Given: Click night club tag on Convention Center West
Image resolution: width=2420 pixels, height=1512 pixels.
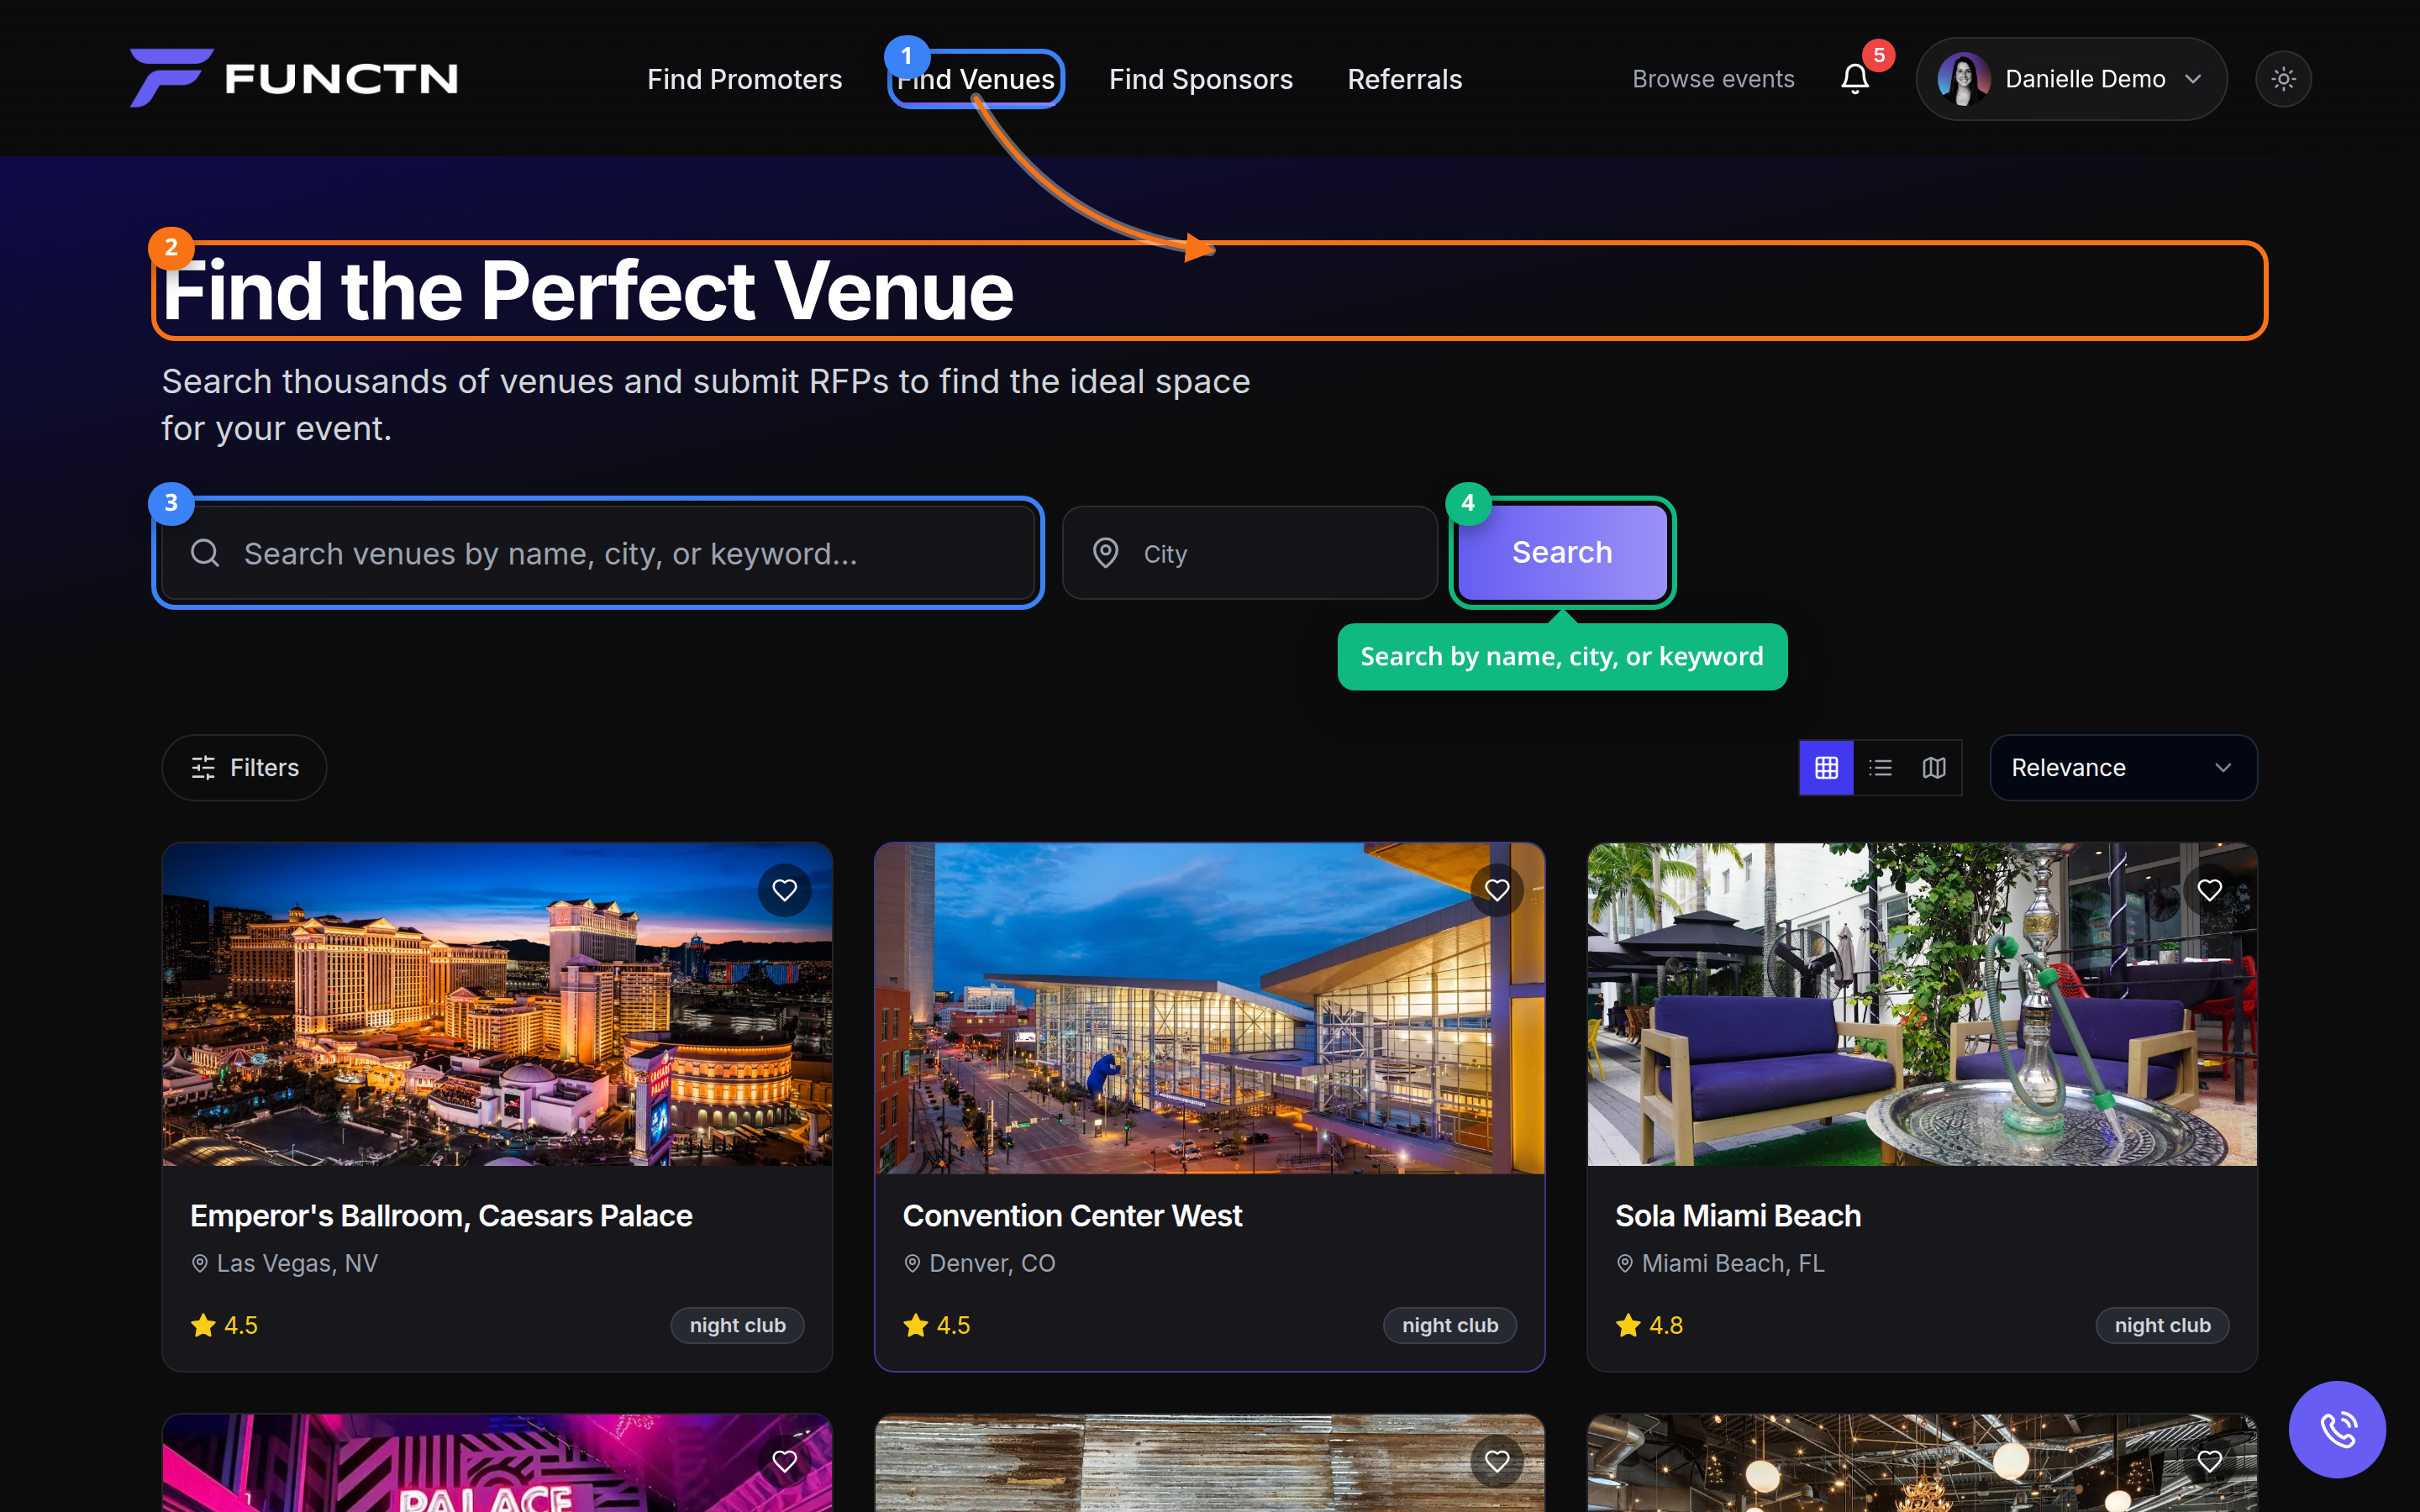Looking at the screenshot, I should pos(1450,1325).
